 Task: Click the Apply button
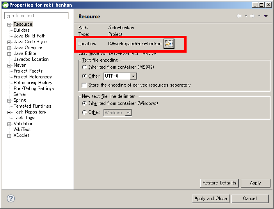click(255, 183)
